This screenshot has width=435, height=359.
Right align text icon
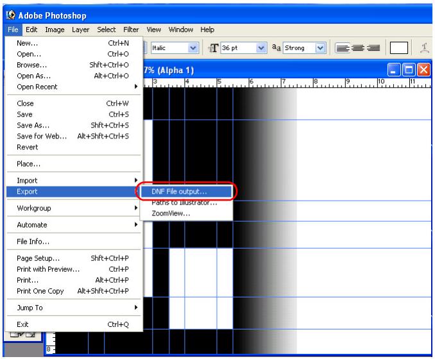[373, 48]
